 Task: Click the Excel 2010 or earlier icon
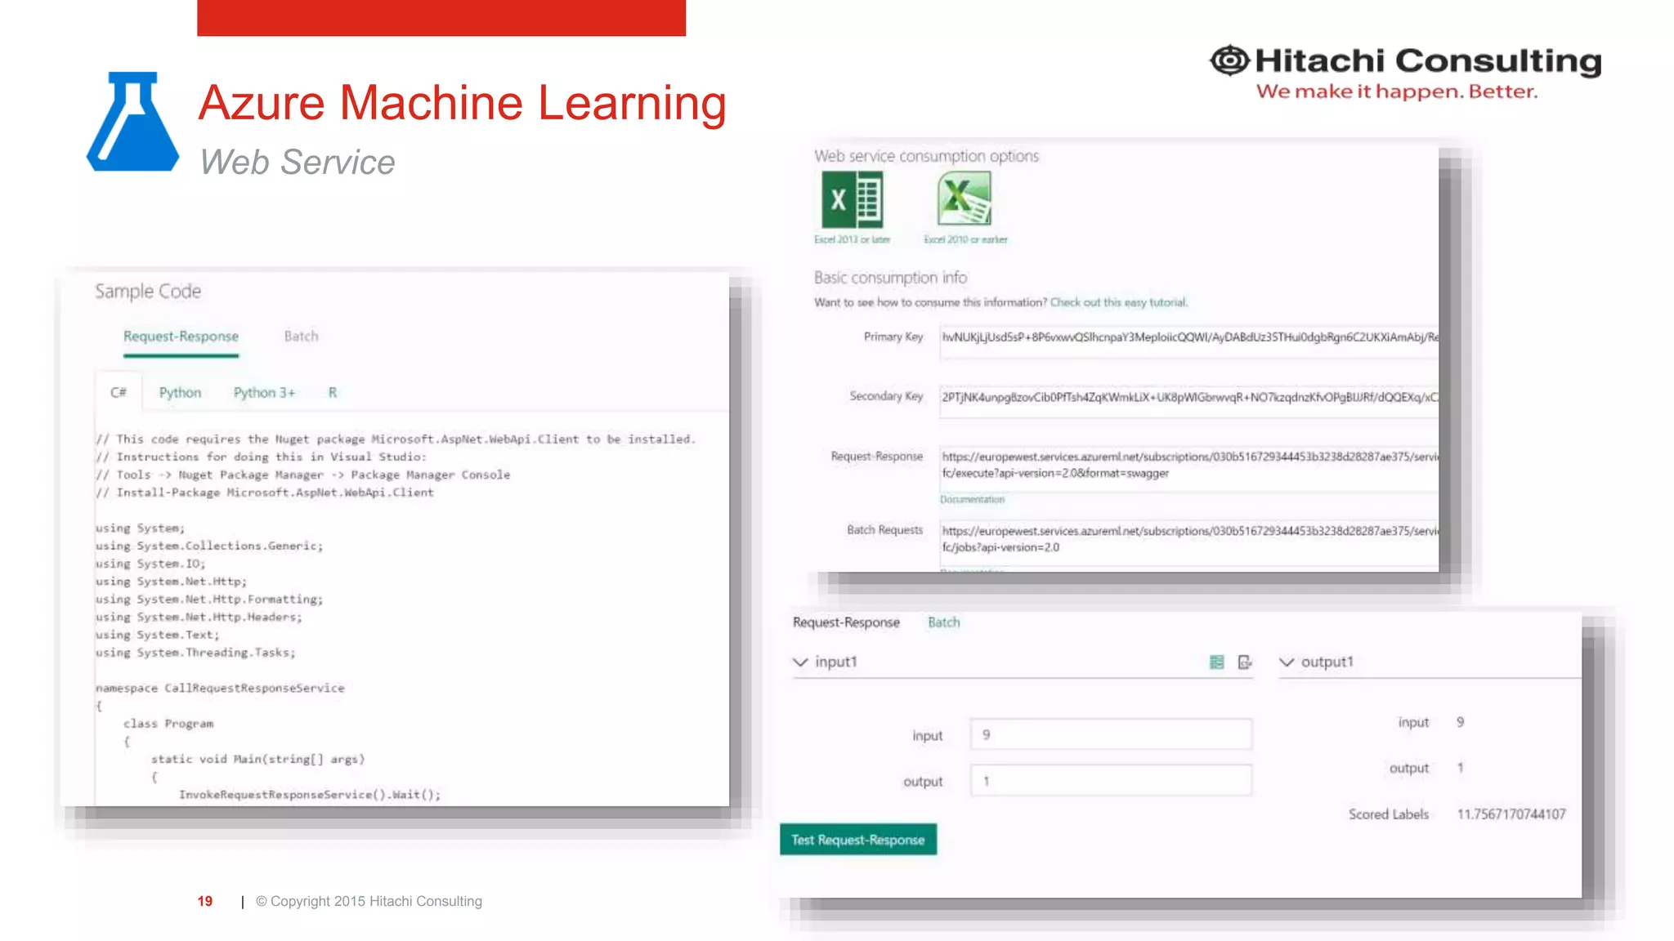[965, 200]
